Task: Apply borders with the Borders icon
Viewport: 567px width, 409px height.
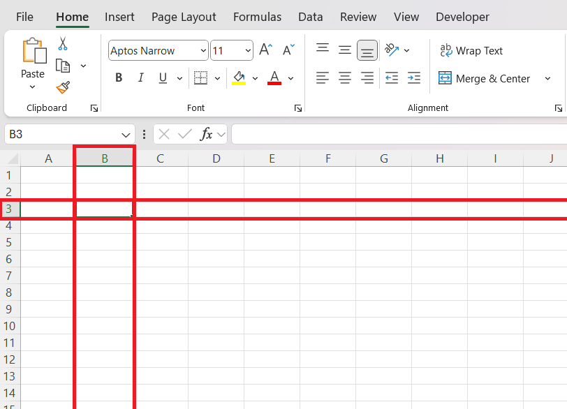Action: [200, 77]
